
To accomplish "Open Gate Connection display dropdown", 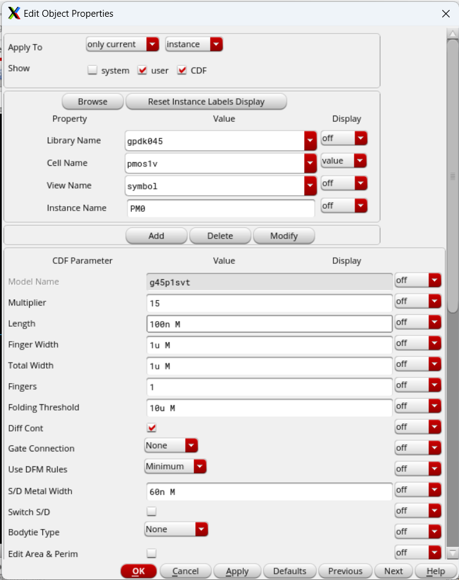I will point(418,448).
